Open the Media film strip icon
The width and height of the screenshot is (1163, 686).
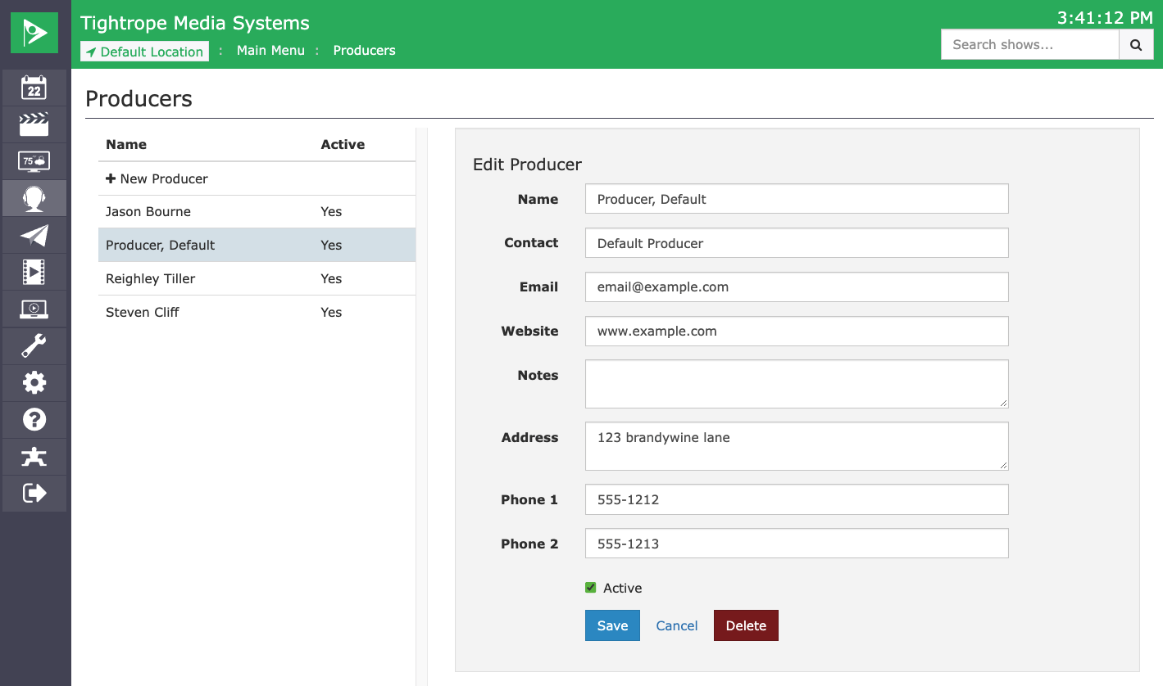(34, 272)
